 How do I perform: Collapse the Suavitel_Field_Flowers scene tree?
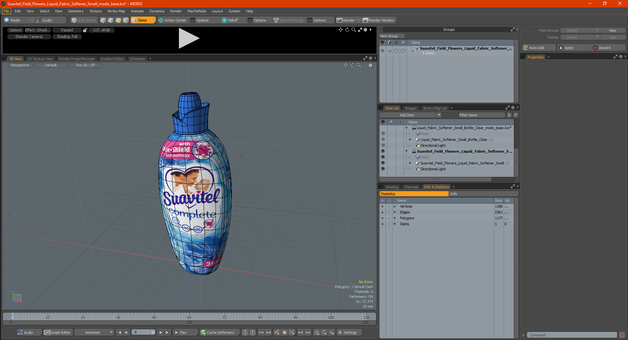point(407,151)
